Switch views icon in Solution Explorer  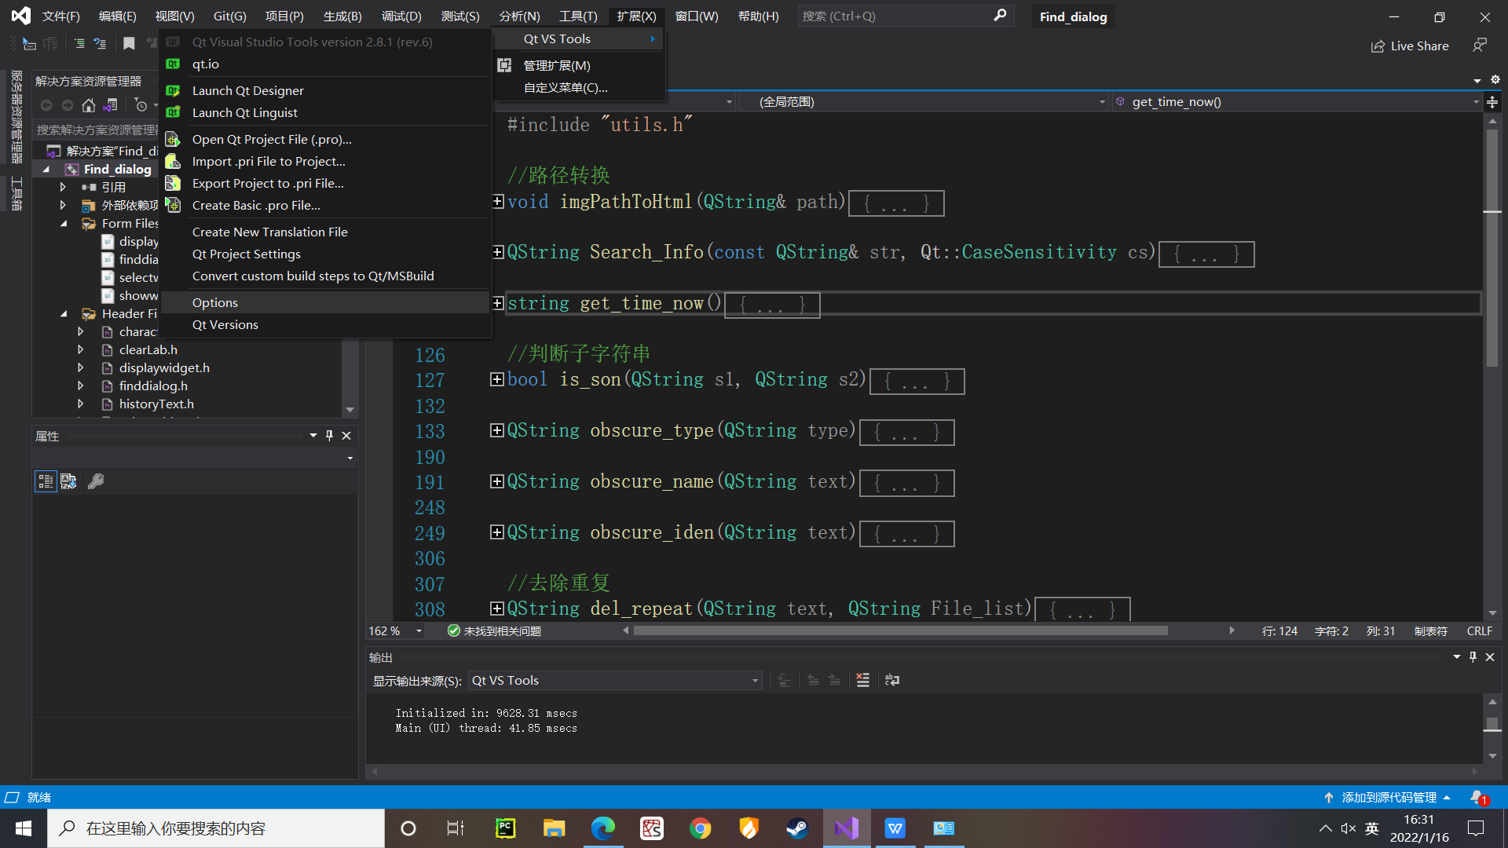pos(111,105)
